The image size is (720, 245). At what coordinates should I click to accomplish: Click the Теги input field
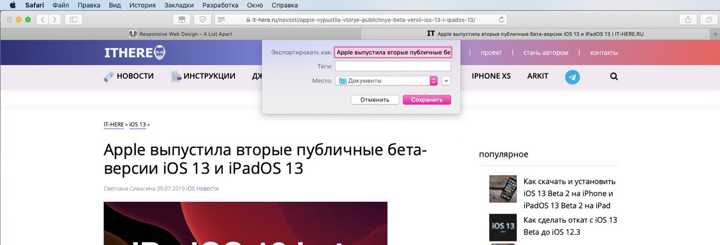tap(393, 66)
